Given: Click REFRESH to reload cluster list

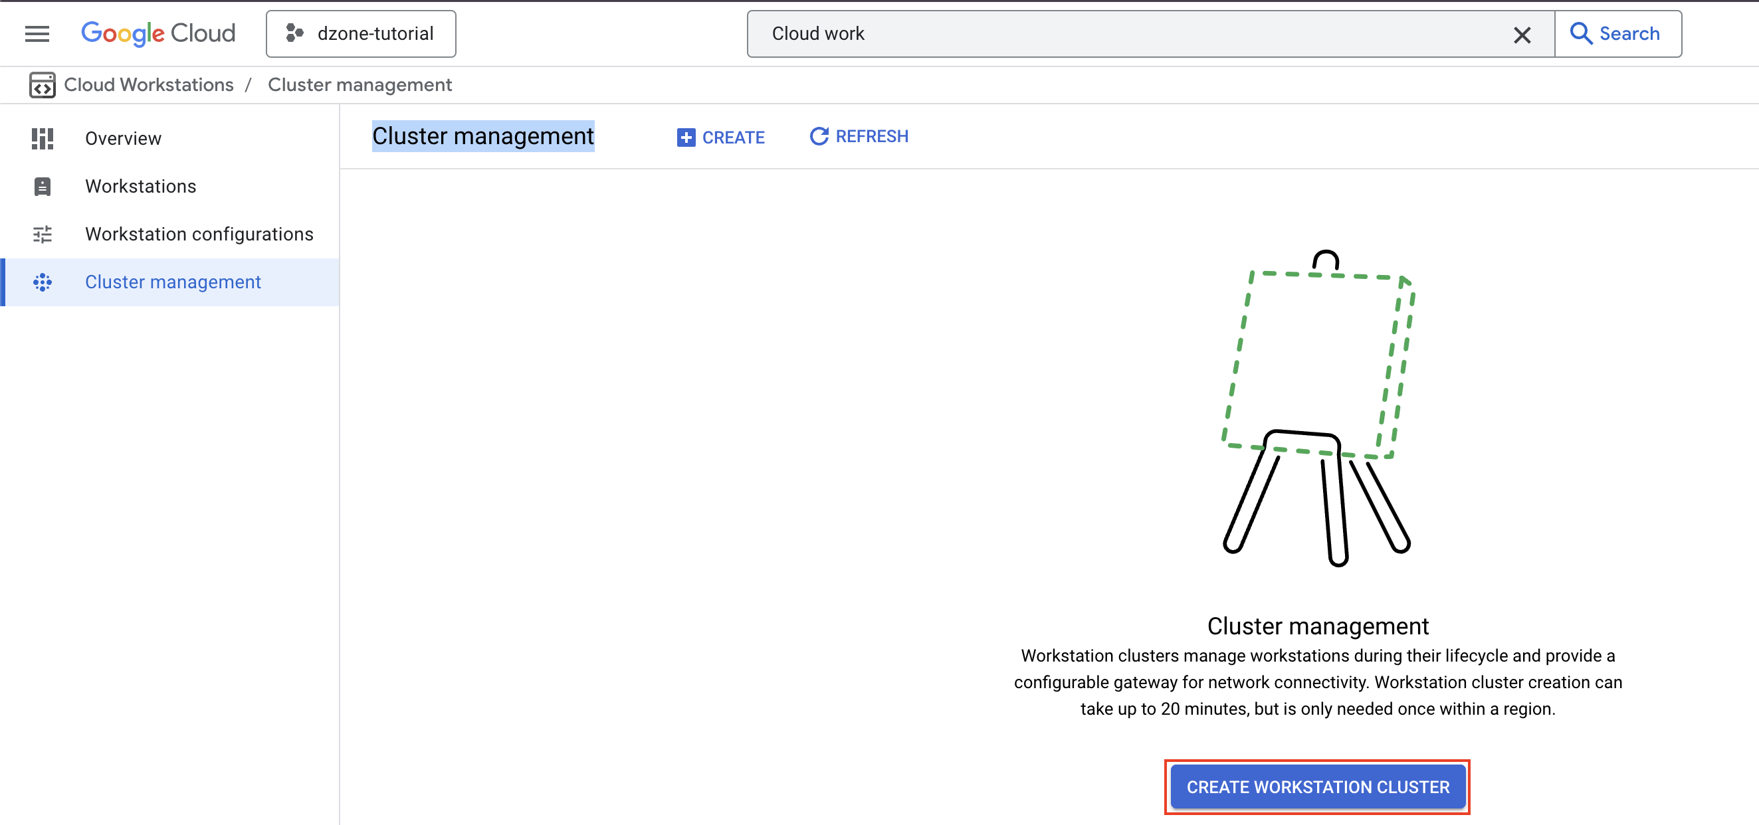Looking at the screenshot, I should 859,136.
